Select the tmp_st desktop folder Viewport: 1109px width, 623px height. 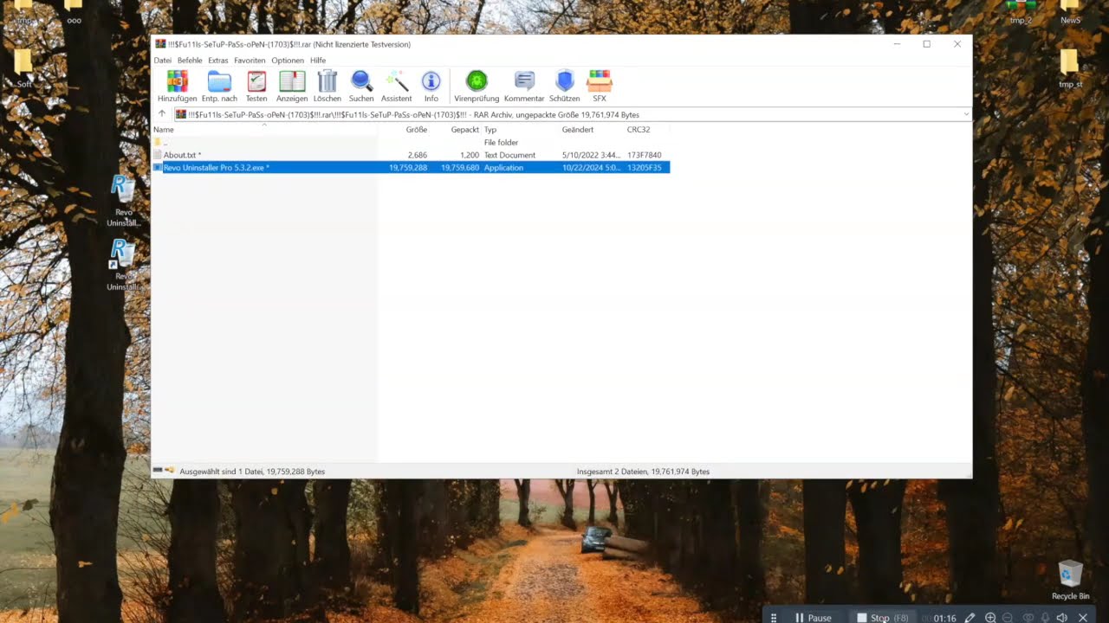click(x=1070, y=67)
